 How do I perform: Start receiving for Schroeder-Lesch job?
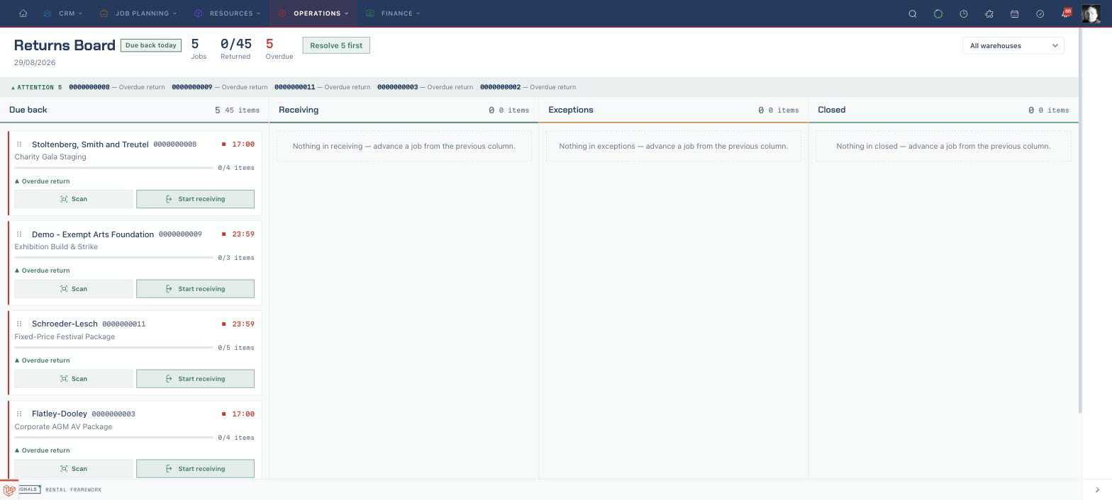[195, 379]
